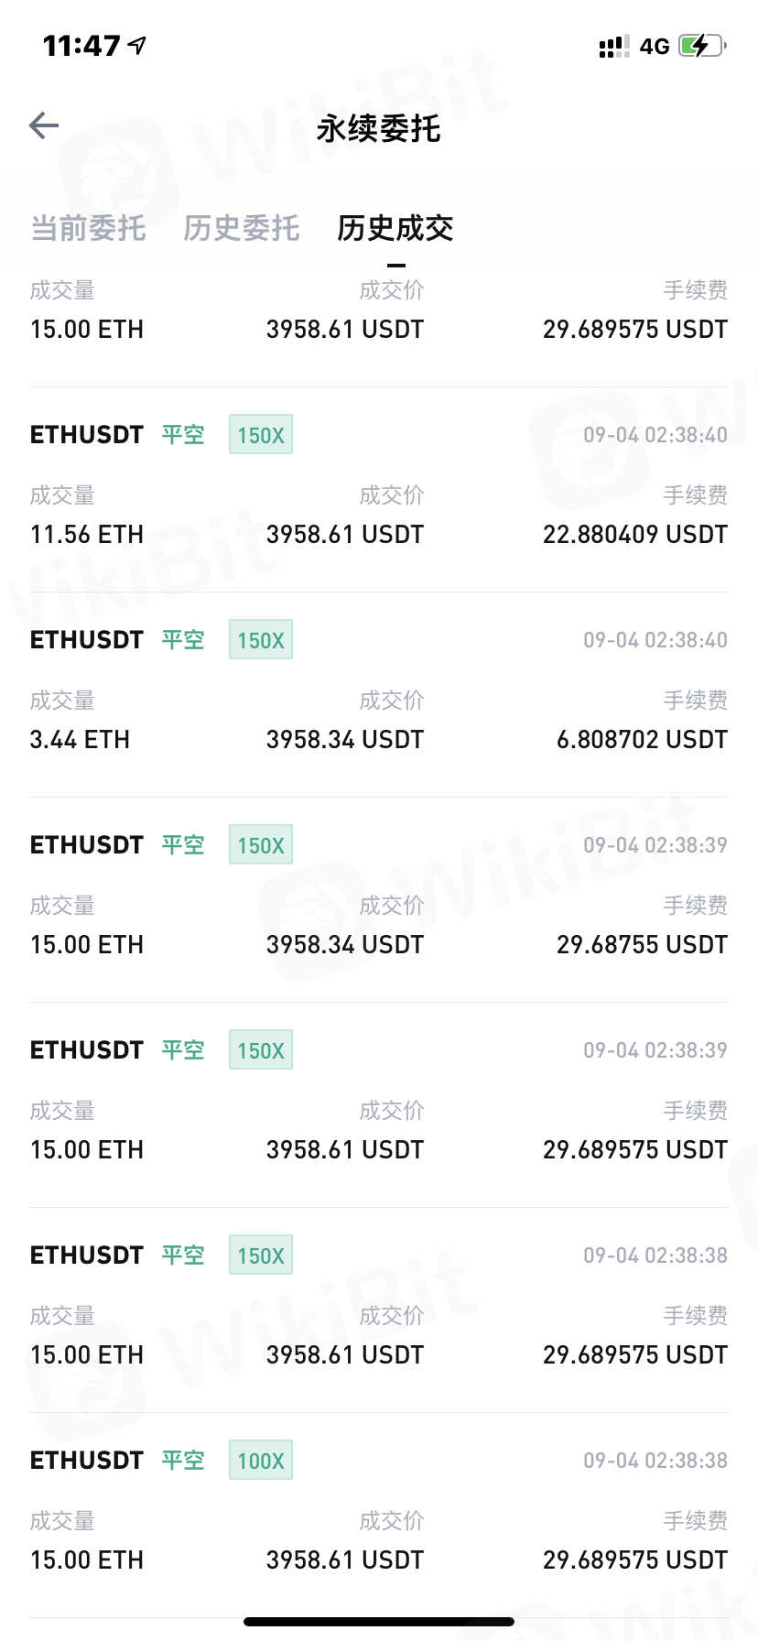The image size is (758, 1641).
Task: Tap the 100X leverage badge
Action: (x=261, y=1461)
